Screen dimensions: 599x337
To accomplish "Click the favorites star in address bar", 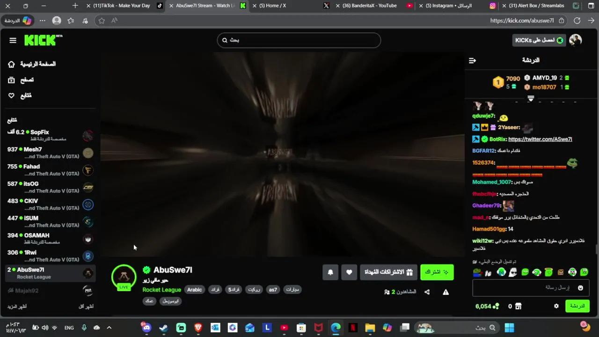I will click(x=102, y=21).
